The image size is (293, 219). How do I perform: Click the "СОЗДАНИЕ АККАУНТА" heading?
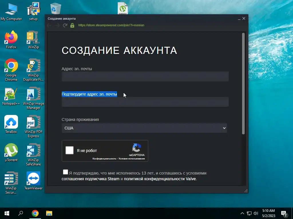point(119,50)
